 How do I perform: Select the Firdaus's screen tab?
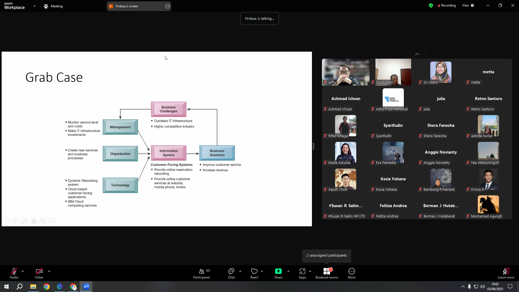[139, 6]
